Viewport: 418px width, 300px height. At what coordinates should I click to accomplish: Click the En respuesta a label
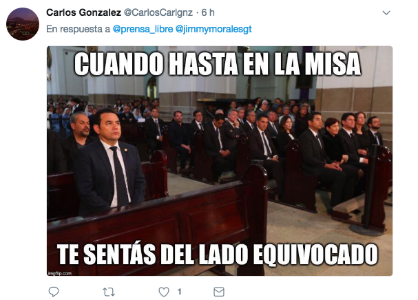click(x=78, y=29)
